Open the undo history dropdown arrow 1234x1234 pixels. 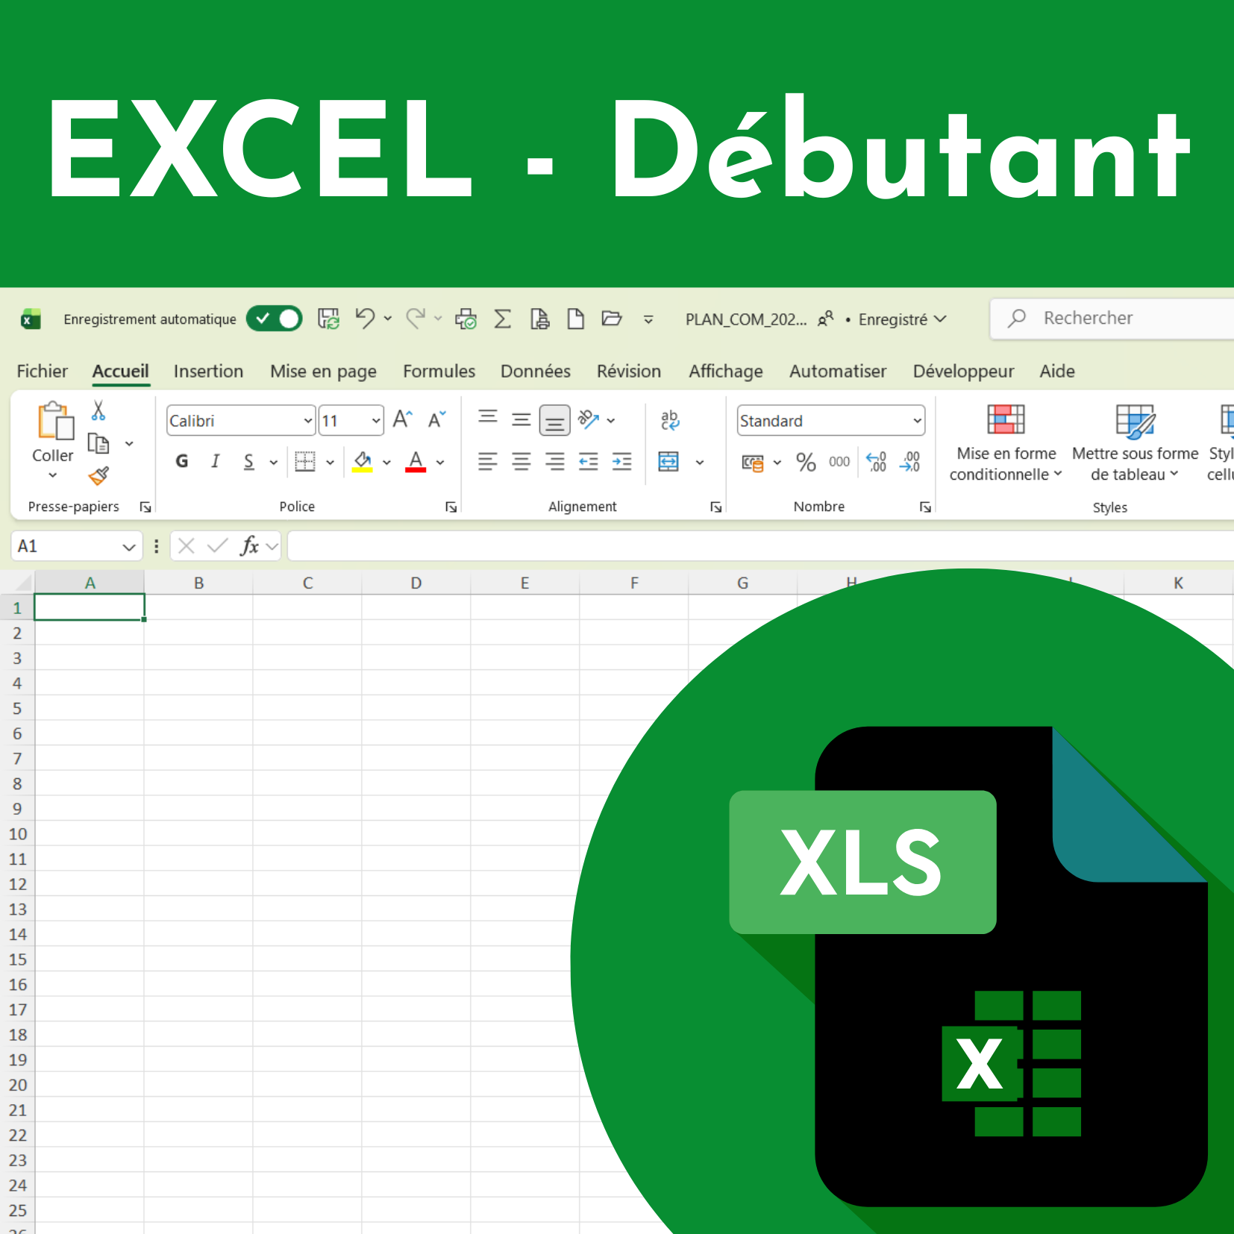pyautogui.click(x=388, y=319)
